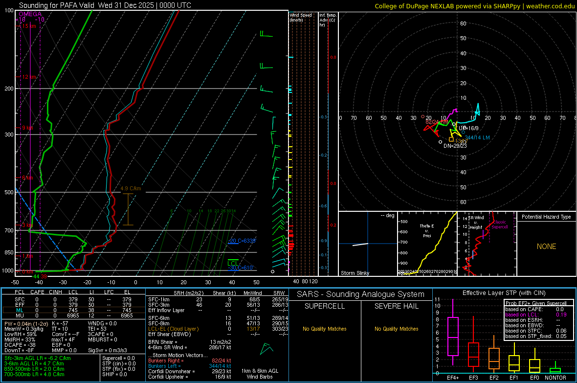Click 'Sfc-3km AGL LR = -6.2 C/km'
The height and width of the screenshot is (383, 577).
tap(38, 358)
